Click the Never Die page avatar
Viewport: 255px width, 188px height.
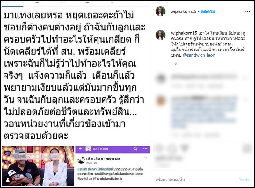(x=81, y=160)
